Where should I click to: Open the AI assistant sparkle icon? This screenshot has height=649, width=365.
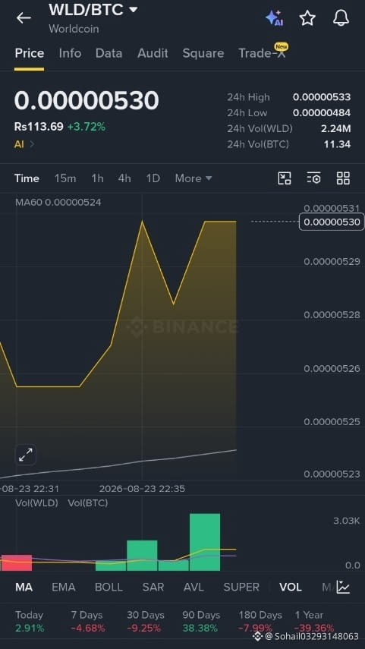click(x=274, y=17)
